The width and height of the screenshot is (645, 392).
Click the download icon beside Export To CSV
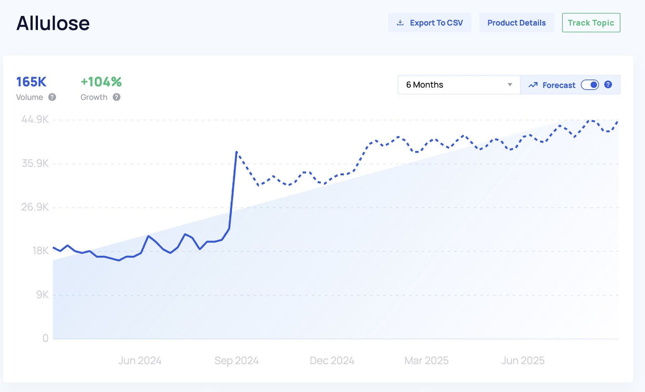[400, 23]
